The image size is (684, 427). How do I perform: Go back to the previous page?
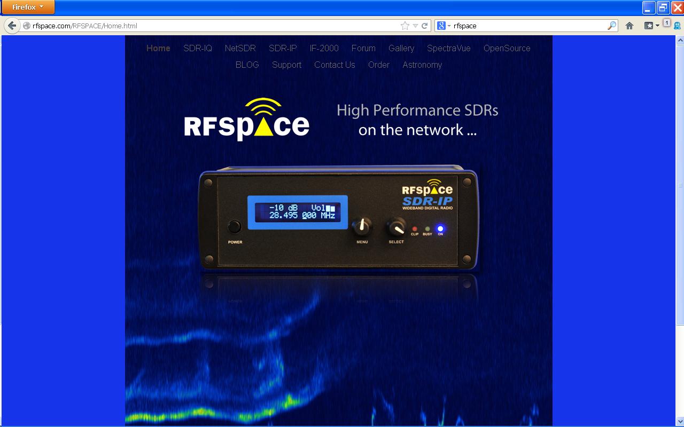12,26
